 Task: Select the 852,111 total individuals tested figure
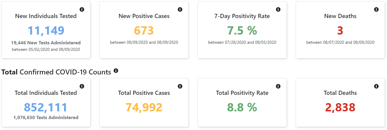coord(46,108)
